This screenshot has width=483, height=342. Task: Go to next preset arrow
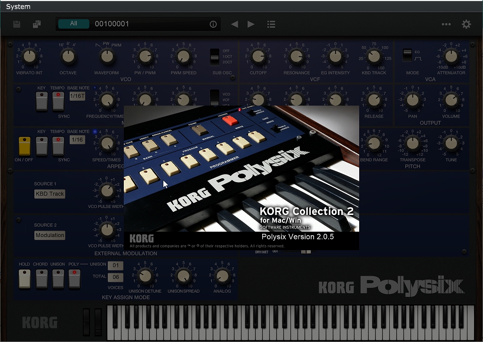click(x=251, y=24)
